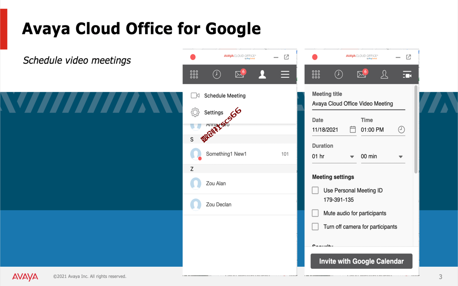Check Turn off camera for participants

315,227
